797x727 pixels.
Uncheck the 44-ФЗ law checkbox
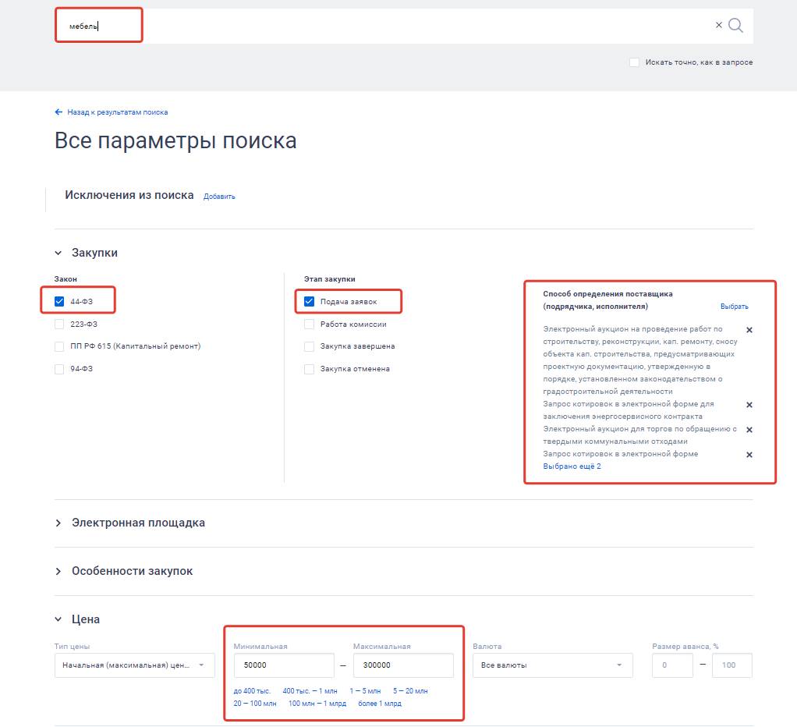[x=59, y=301]
